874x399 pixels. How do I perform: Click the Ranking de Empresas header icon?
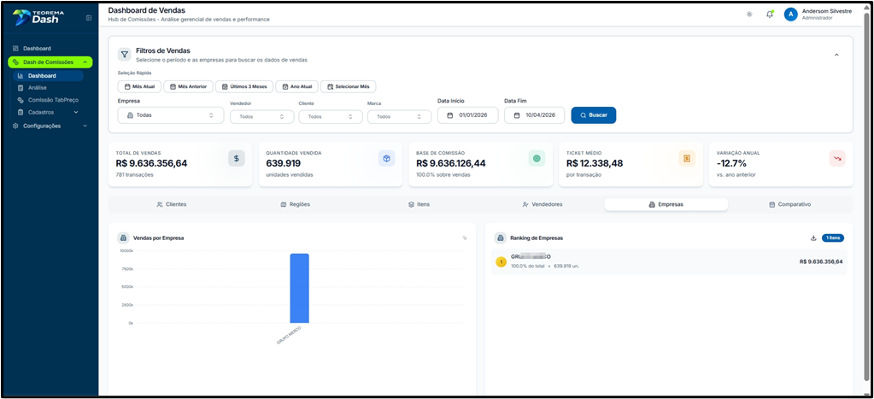[500, 238]
